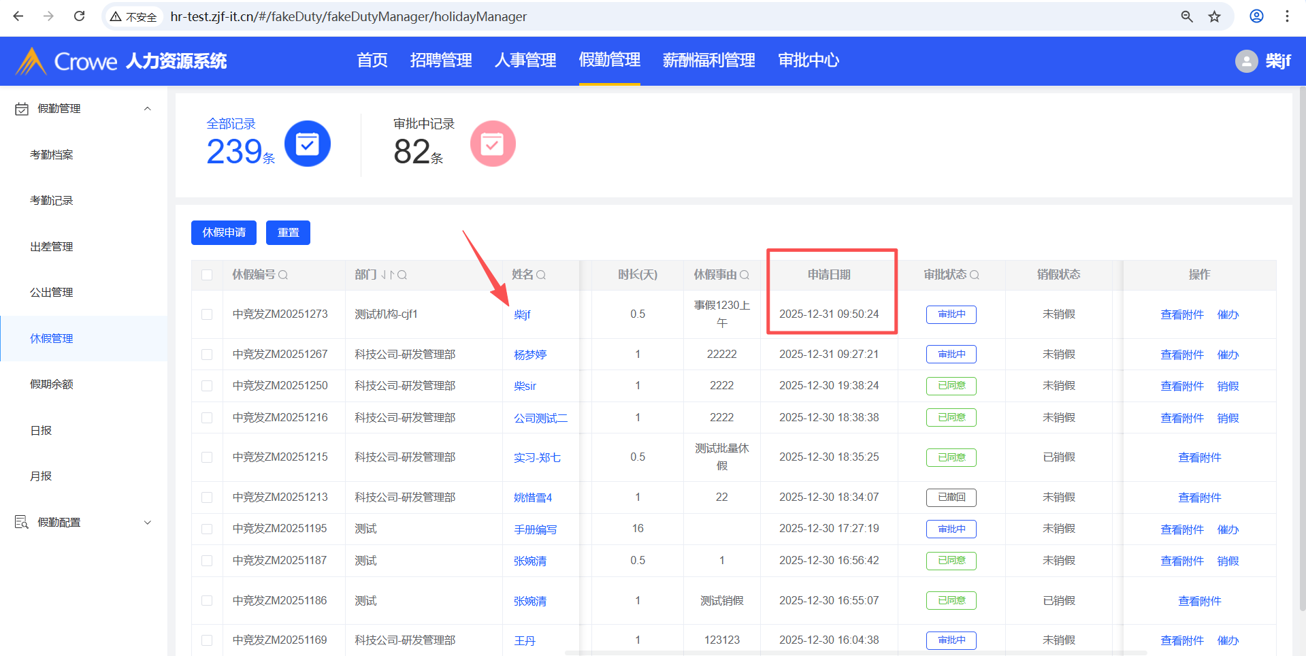Viewport: 1306px width, 656px height.
Task: Reload the page using browser refresh icon
Action: [79, 16]
